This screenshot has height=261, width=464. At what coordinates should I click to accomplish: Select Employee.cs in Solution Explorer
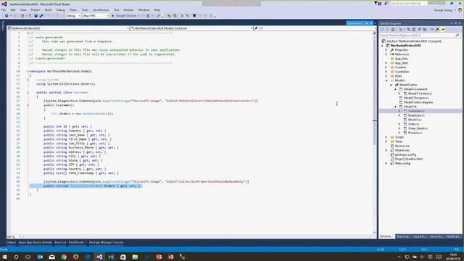point(416,115)
